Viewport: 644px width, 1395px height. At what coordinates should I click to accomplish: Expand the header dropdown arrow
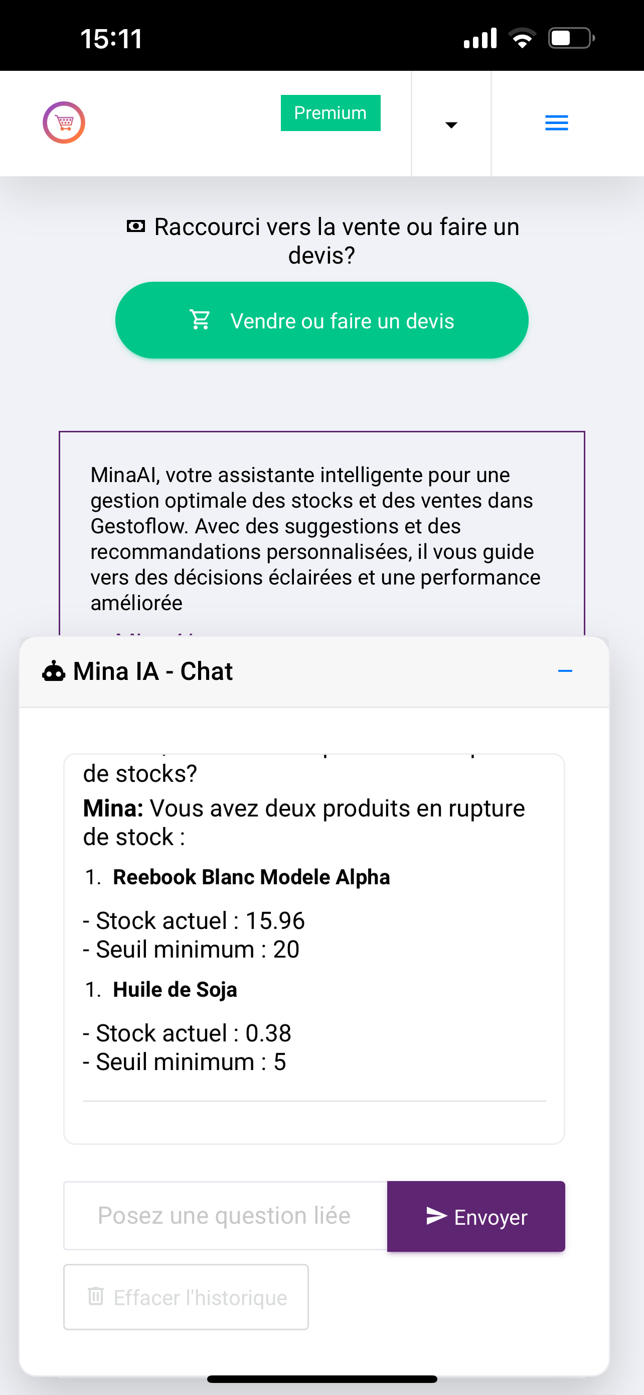[451, 125]
